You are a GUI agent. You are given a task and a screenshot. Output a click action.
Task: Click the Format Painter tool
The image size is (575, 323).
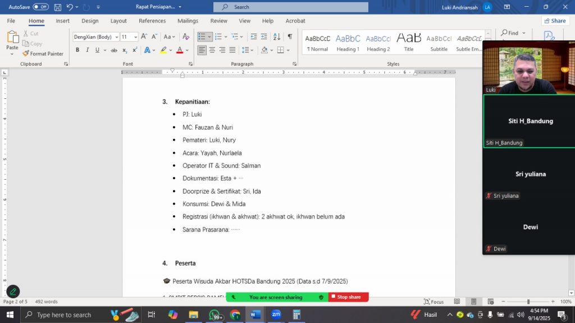pos(43,54)
